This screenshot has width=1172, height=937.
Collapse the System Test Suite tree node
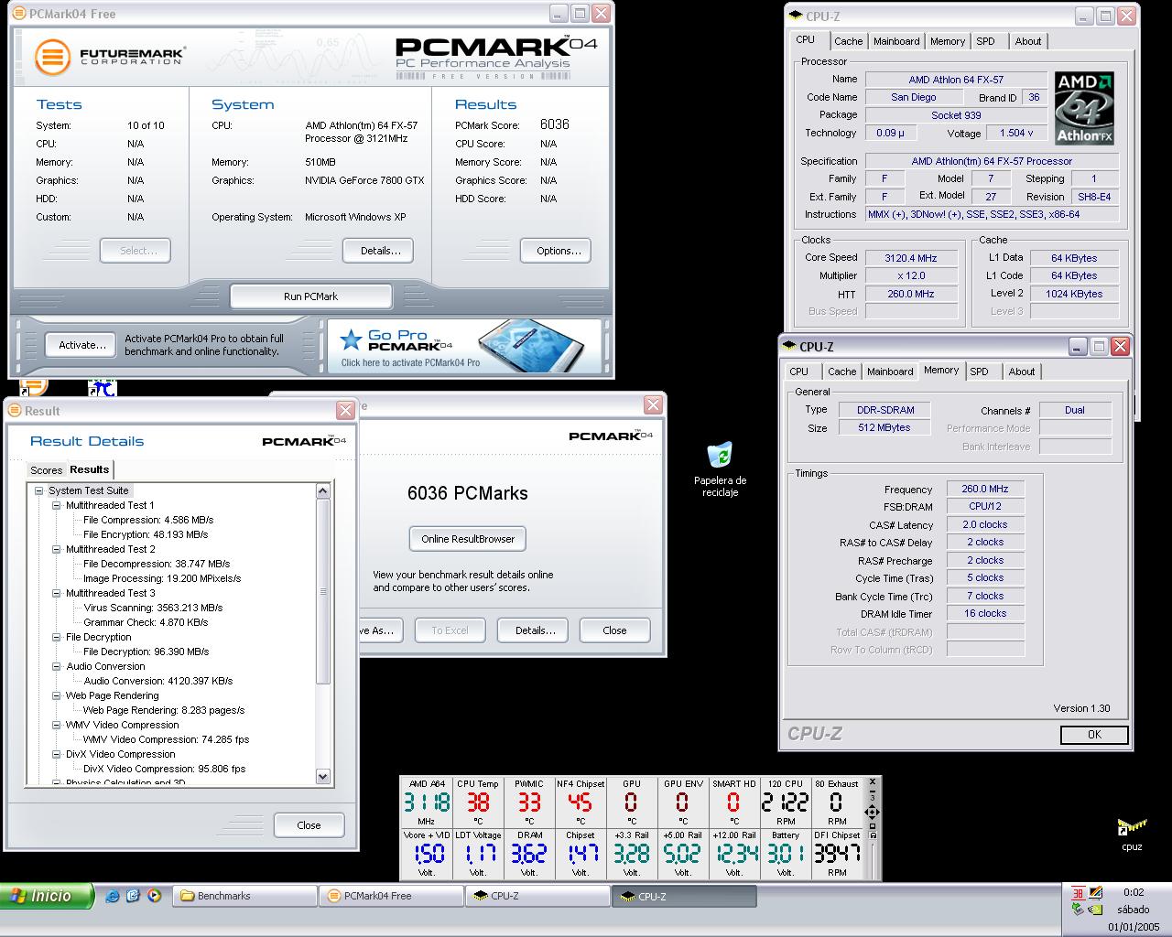pos(39,490)
